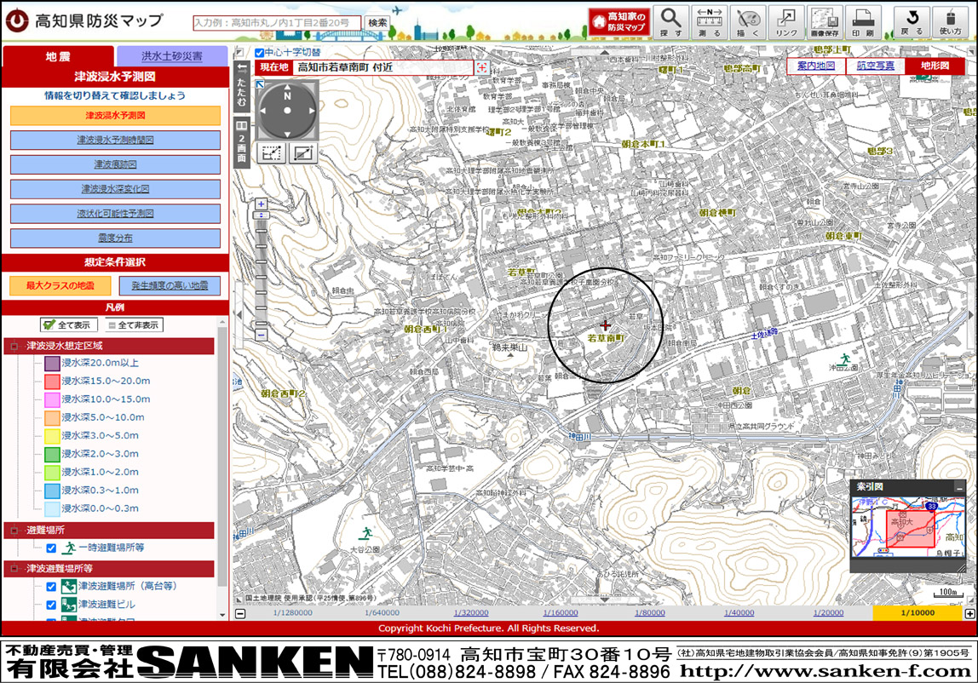
Task: Open 津波痕跡図
Action: click(115, 164)
